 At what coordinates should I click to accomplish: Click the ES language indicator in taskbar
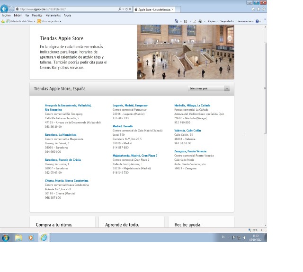tap(223, 237)
